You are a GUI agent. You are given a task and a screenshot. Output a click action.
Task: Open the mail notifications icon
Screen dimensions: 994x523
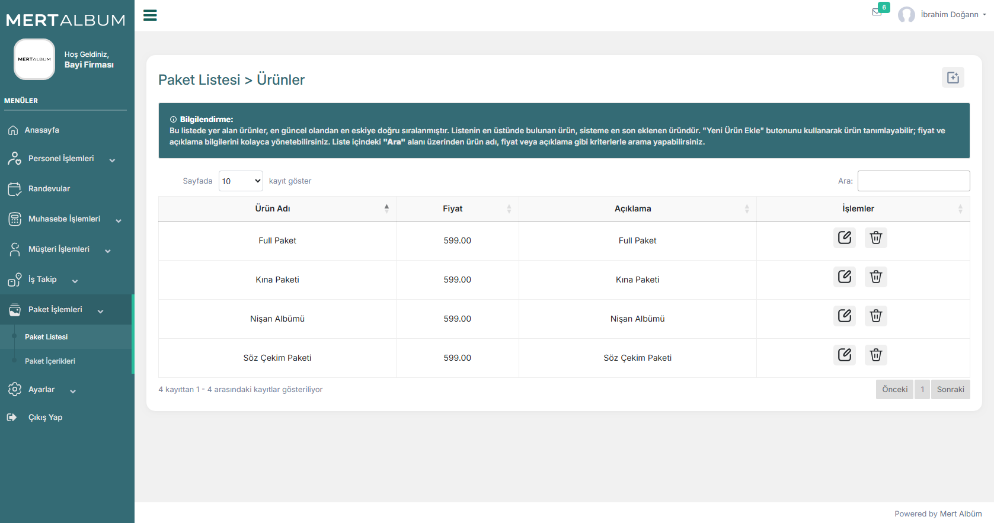pos(877,12)
